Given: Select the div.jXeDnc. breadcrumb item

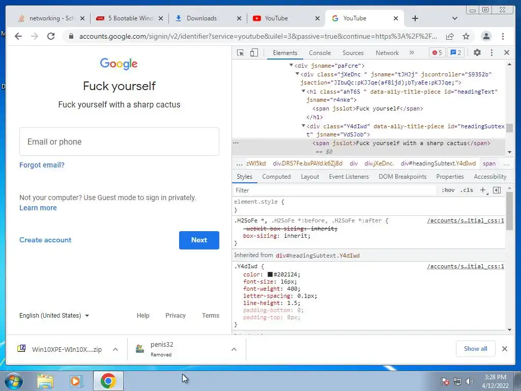Looking at the screenshot, I should click(x=379, y=163).
